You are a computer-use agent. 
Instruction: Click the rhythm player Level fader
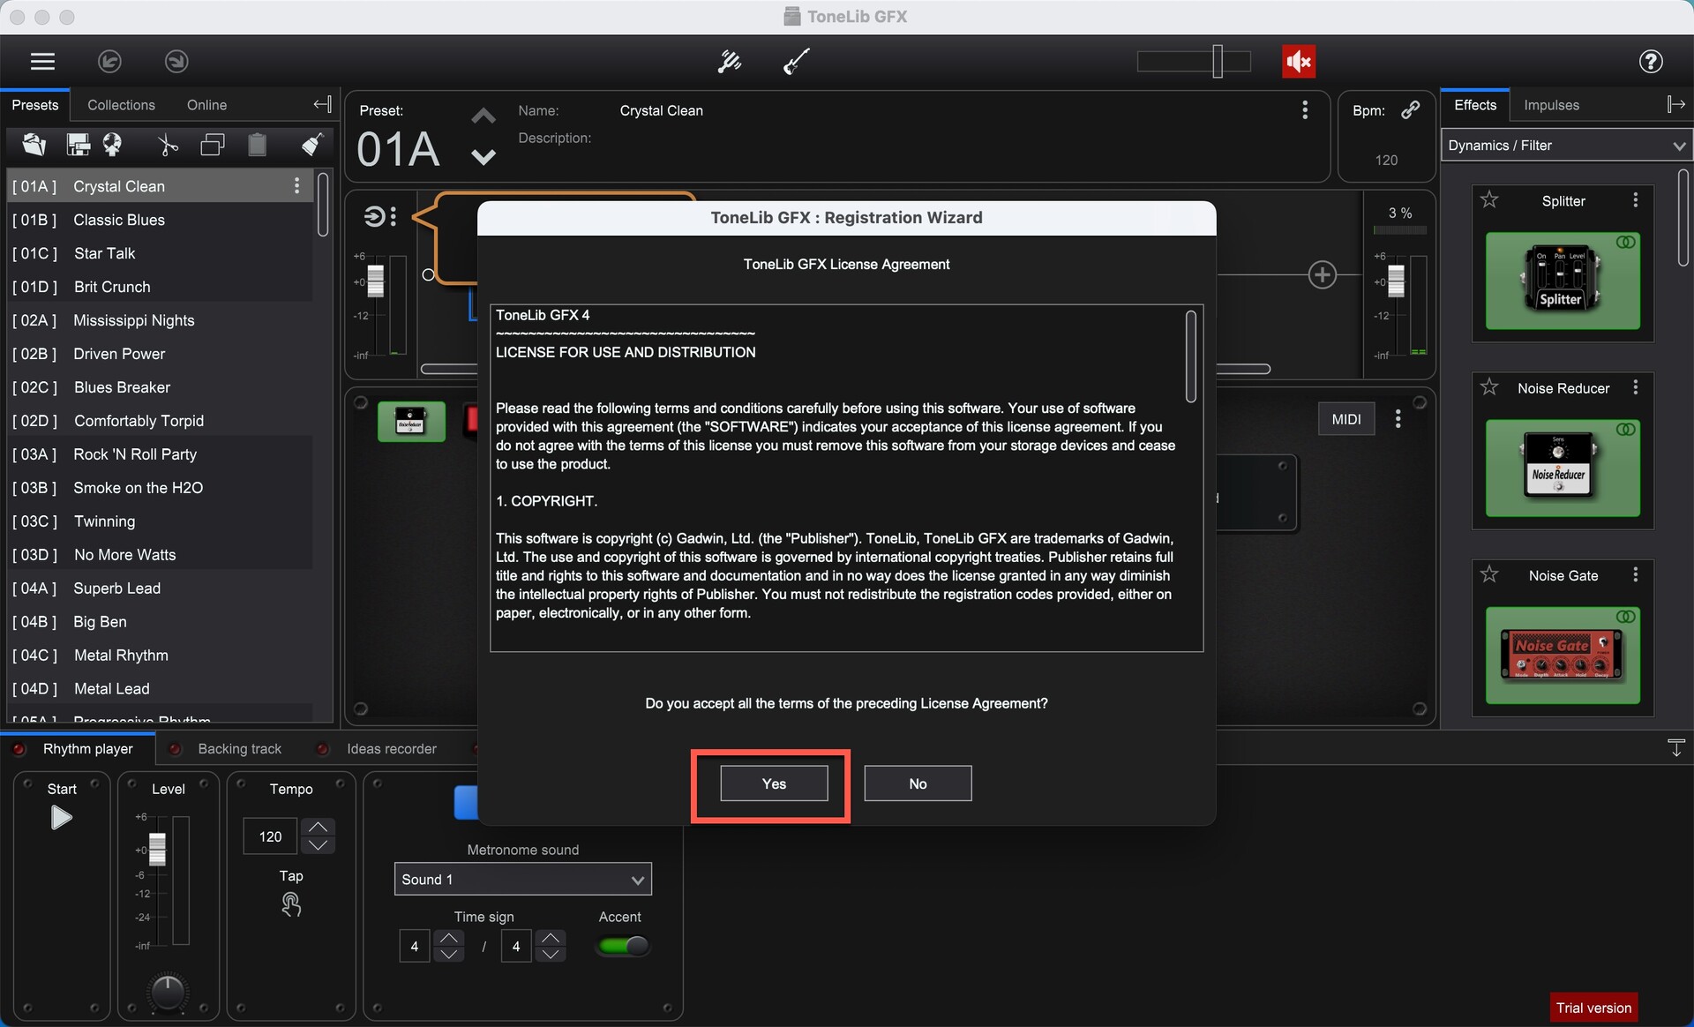coord(157,849)
